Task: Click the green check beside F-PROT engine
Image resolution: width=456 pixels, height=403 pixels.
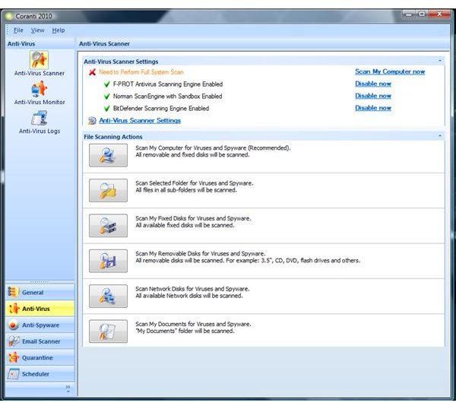Action: pyautogui.click(x=106, y=84)
